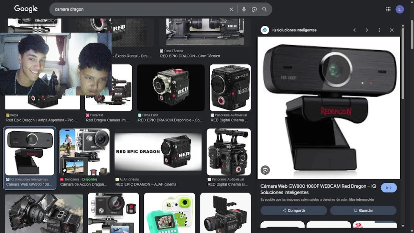Image resolution: width=414 pixels, height=233 pixels.
Task: Open the Redragon logo related image thumbnail
Action: pyautogui.click(x=375, y=225)
